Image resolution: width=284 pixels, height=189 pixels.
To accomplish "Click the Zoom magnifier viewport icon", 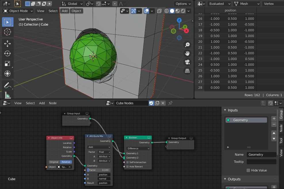I will (x=187, y=45).
